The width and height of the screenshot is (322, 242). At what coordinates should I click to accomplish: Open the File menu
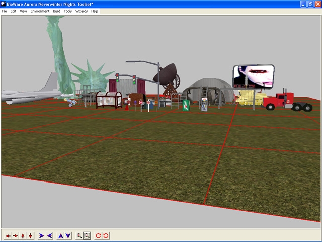[x=5, y=11]
